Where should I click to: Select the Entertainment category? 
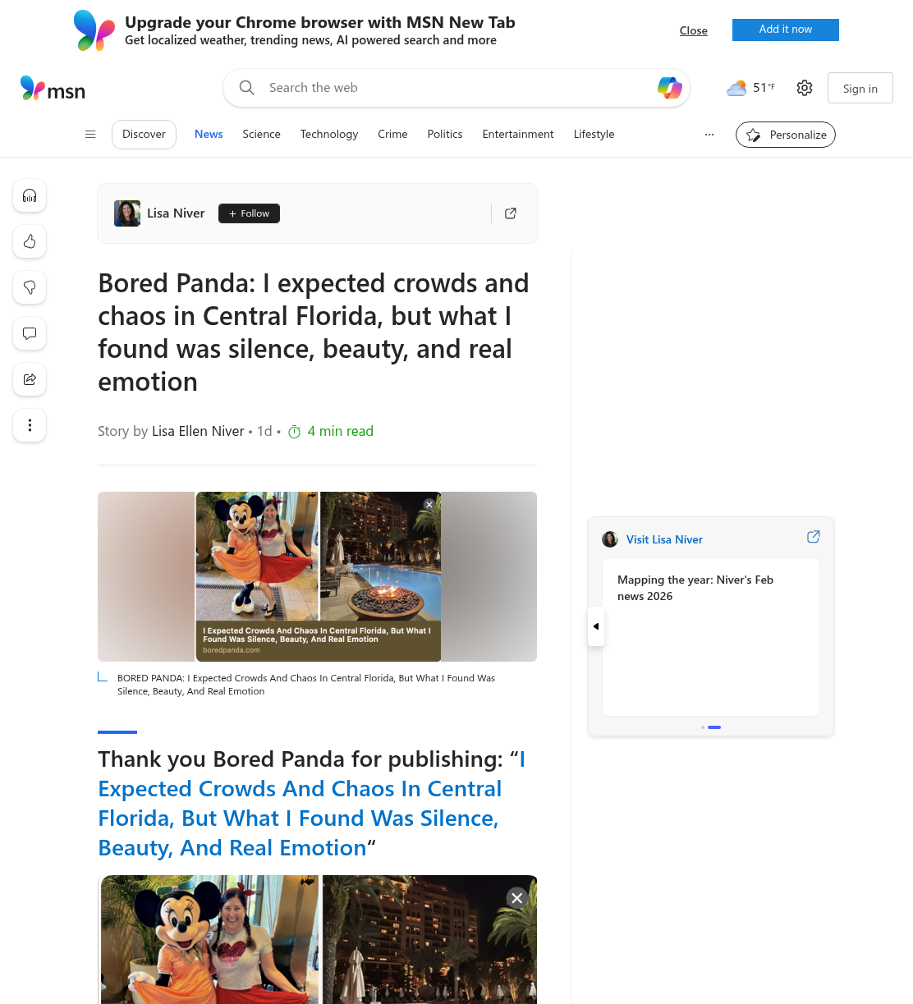click(x=518, y=135)
